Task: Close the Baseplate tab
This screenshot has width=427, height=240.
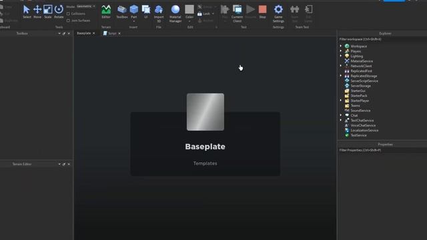Action: 94,33
